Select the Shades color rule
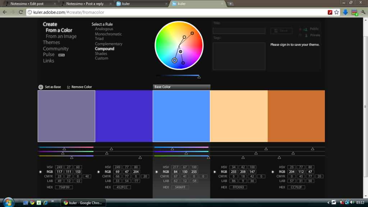The height and width of the screenshot is (207, 368). (101, 54)
